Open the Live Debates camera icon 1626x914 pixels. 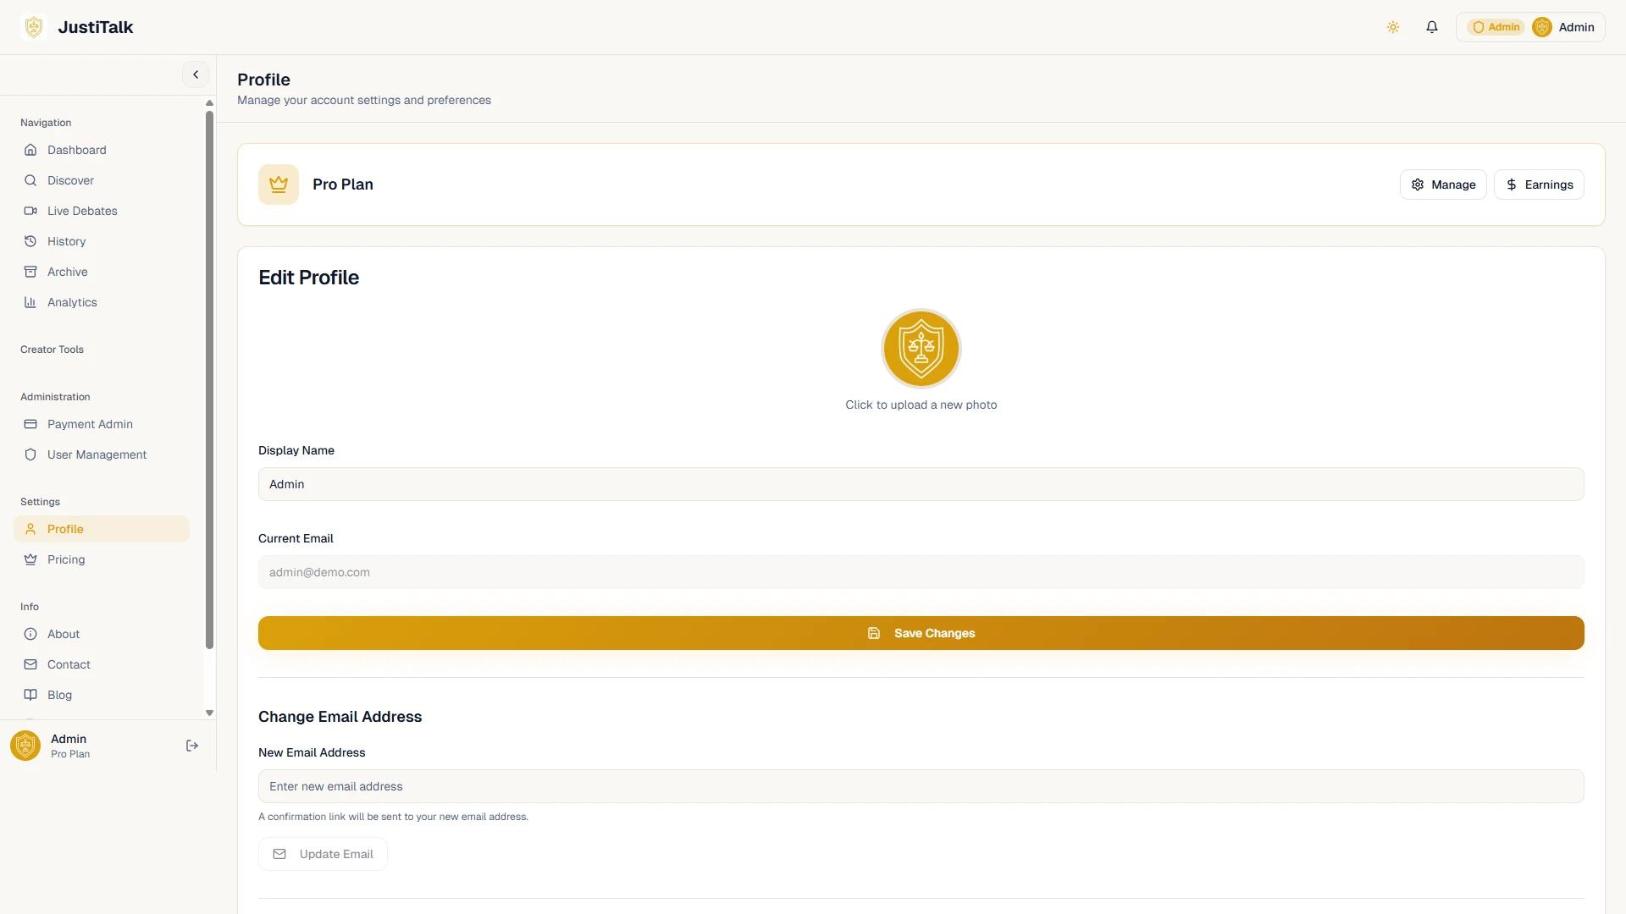click(x=30, y=211)
